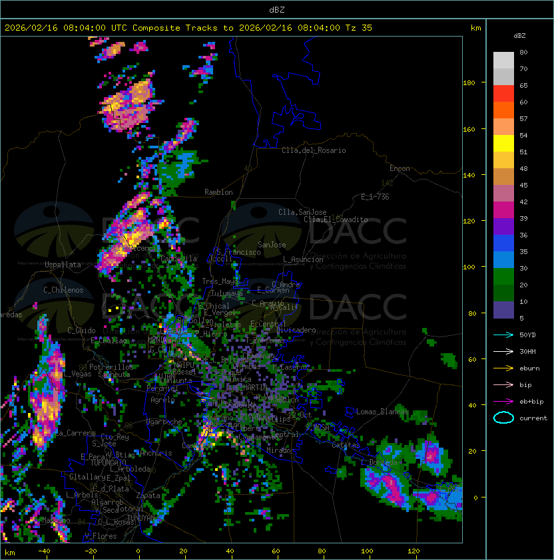
Task: Select the light gray 70-80 dBZ swatch
Action: point(503,61)
